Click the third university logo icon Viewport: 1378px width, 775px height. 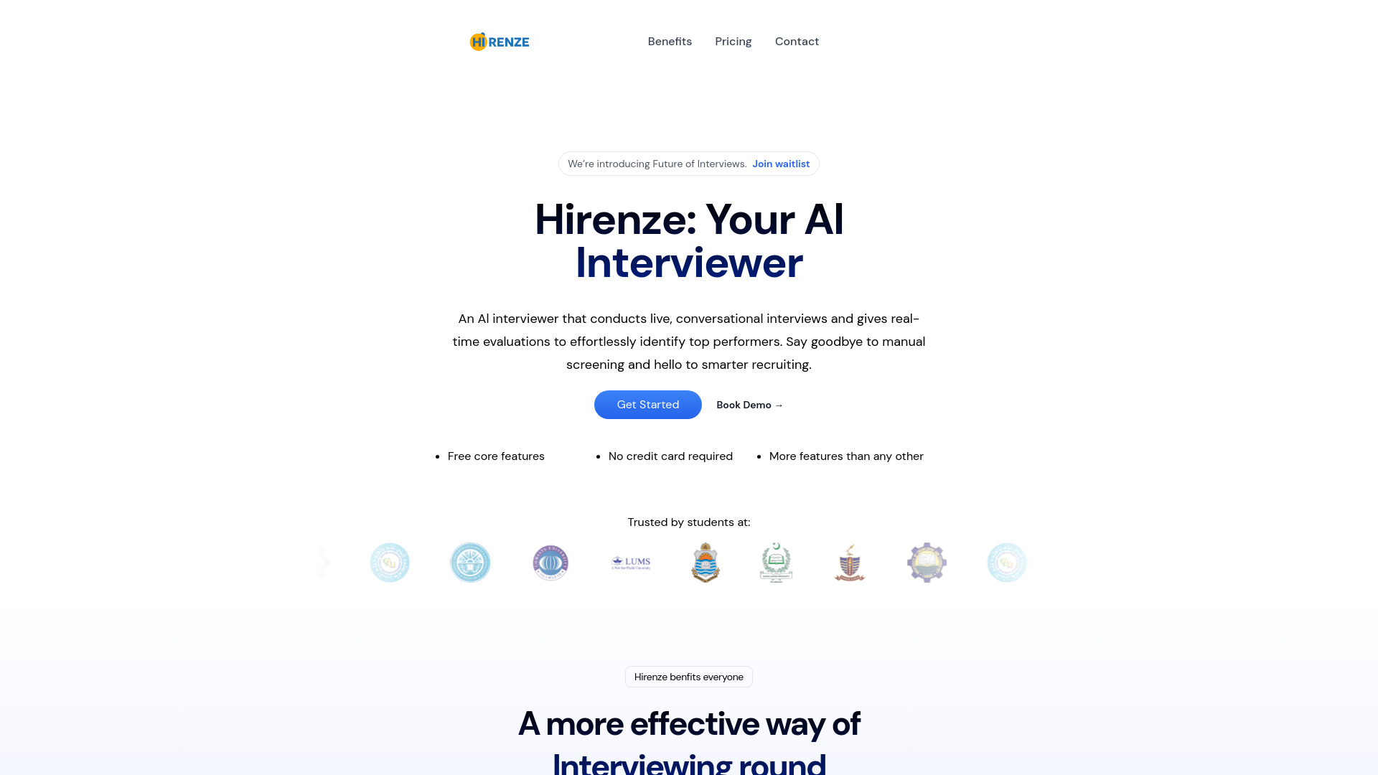[550, 562]
